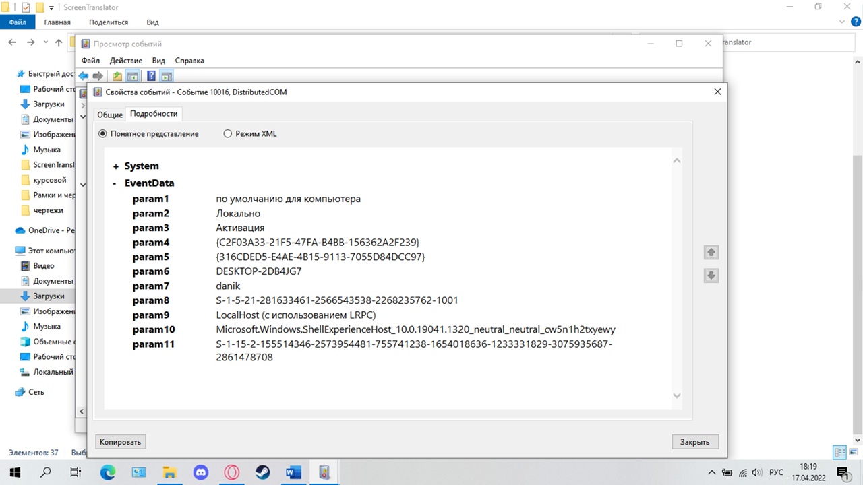Expand the notification area chevron in the taskbar
This screenshot has height=485, width=863.
[x=711, y=472]
